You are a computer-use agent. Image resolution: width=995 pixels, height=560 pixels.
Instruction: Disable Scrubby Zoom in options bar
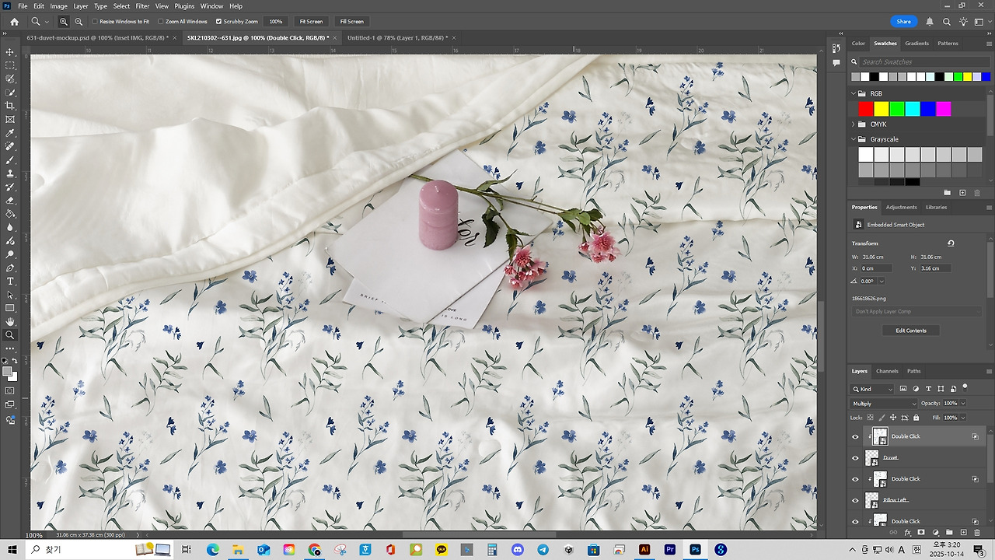[219, 21]
